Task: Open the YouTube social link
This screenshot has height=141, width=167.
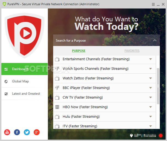Action: coord(7,132)
